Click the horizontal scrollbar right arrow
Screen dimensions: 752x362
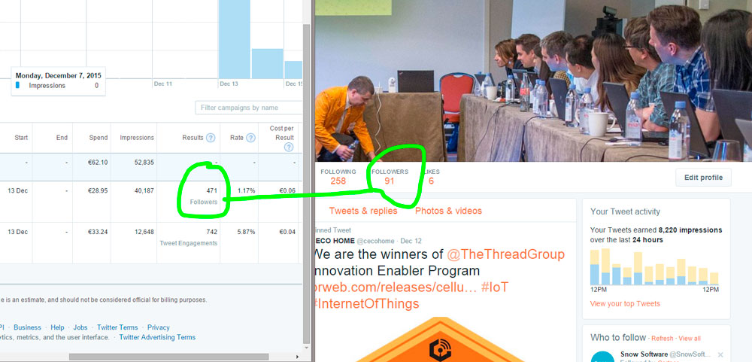click(x=298, y=357)
